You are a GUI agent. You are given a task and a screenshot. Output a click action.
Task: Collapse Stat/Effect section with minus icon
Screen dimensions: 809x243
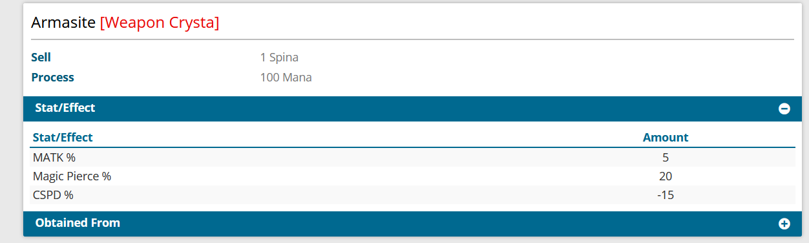tap(784, 109)
